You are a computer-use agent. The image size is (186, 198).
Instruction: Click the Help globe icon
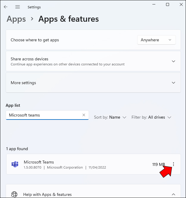point(14,194)
